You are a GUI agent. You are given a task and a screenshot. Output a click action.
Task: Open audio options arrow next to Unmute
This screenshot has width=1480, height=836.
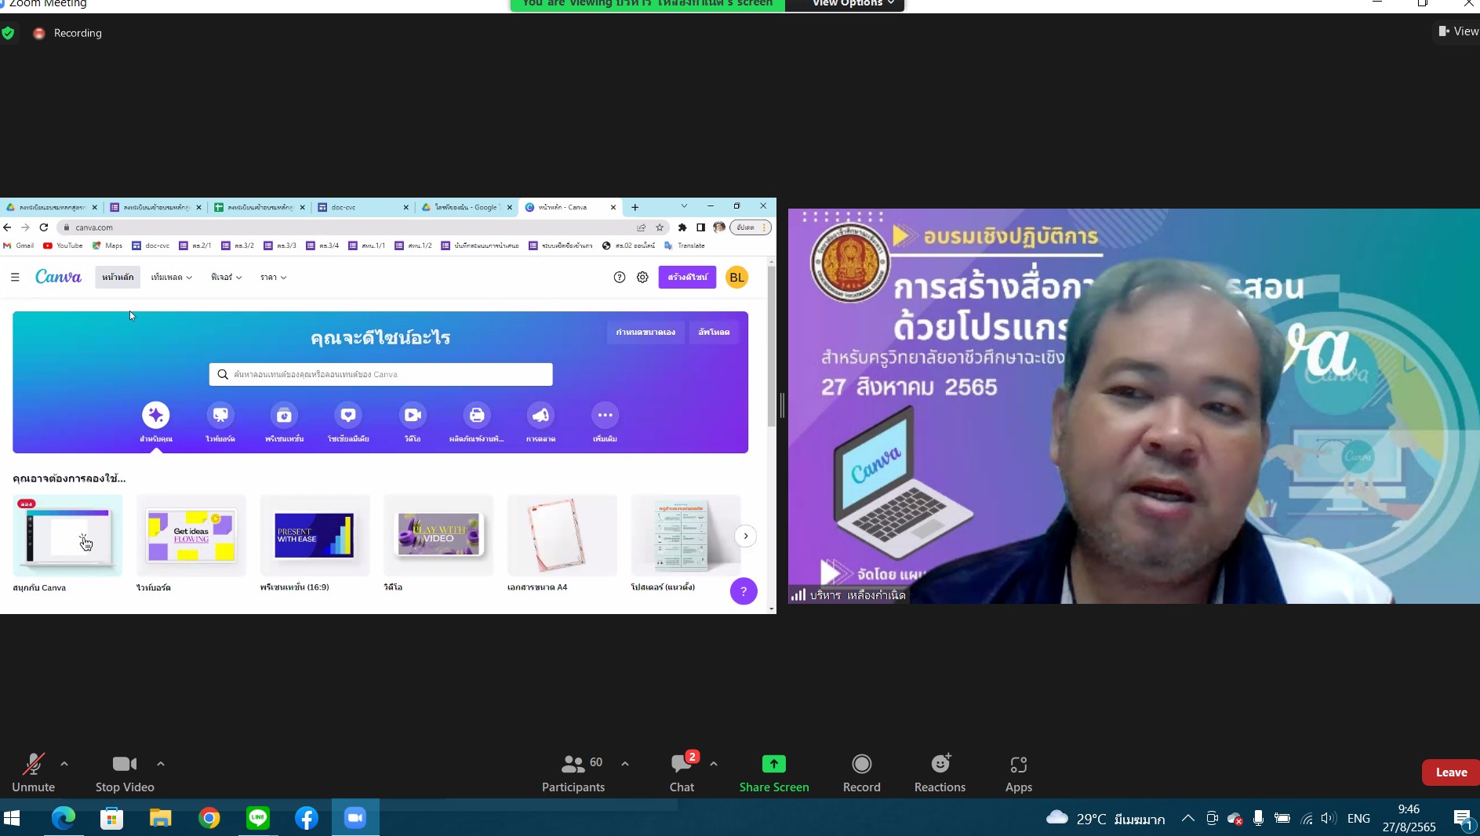click(x=64, y=763)
